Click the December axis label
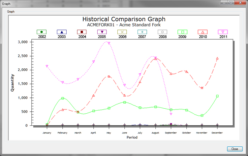248x156 pixels. pos(217,133)
